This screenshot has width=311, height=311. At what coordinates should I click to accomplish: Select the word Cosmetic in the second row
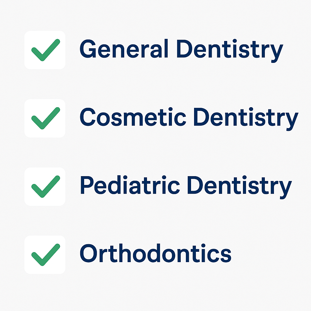tap(133, 118)
